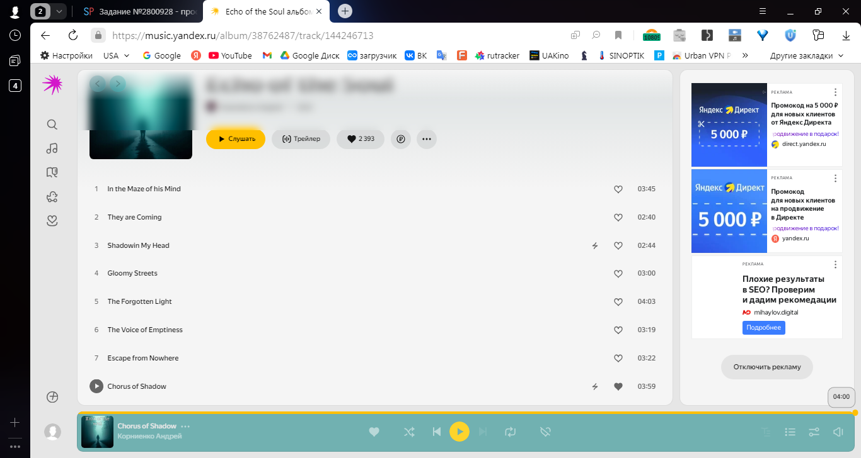
Task: Click the volume speaker icon
Action: point(838,432)
